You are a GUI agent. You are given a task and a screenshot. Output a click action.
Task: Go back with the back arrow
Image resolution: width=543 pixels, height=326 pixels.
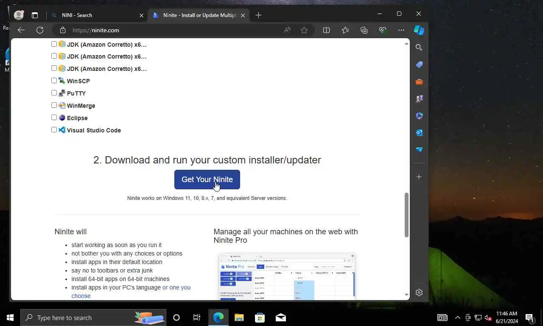[21, 30]
